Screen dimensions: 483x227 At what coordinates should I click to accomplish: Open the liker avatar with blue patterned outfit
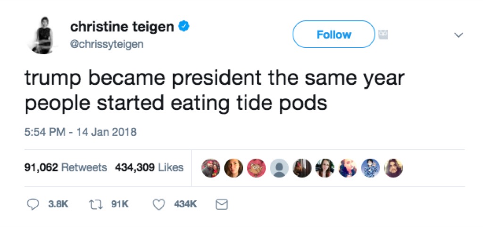(x=370, y=168)
